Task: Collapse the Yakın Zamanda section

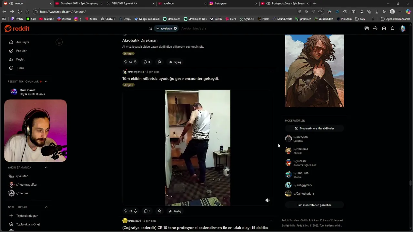Action: point(46,167)
